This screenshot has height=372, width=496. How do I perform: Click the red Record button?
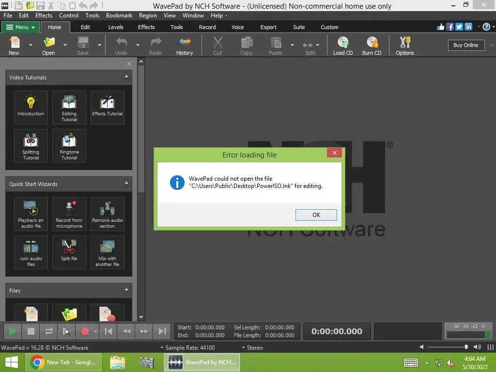84,331
